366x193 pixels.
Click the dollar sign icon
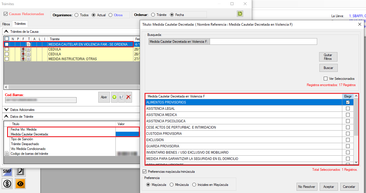(x=7, y=184)
